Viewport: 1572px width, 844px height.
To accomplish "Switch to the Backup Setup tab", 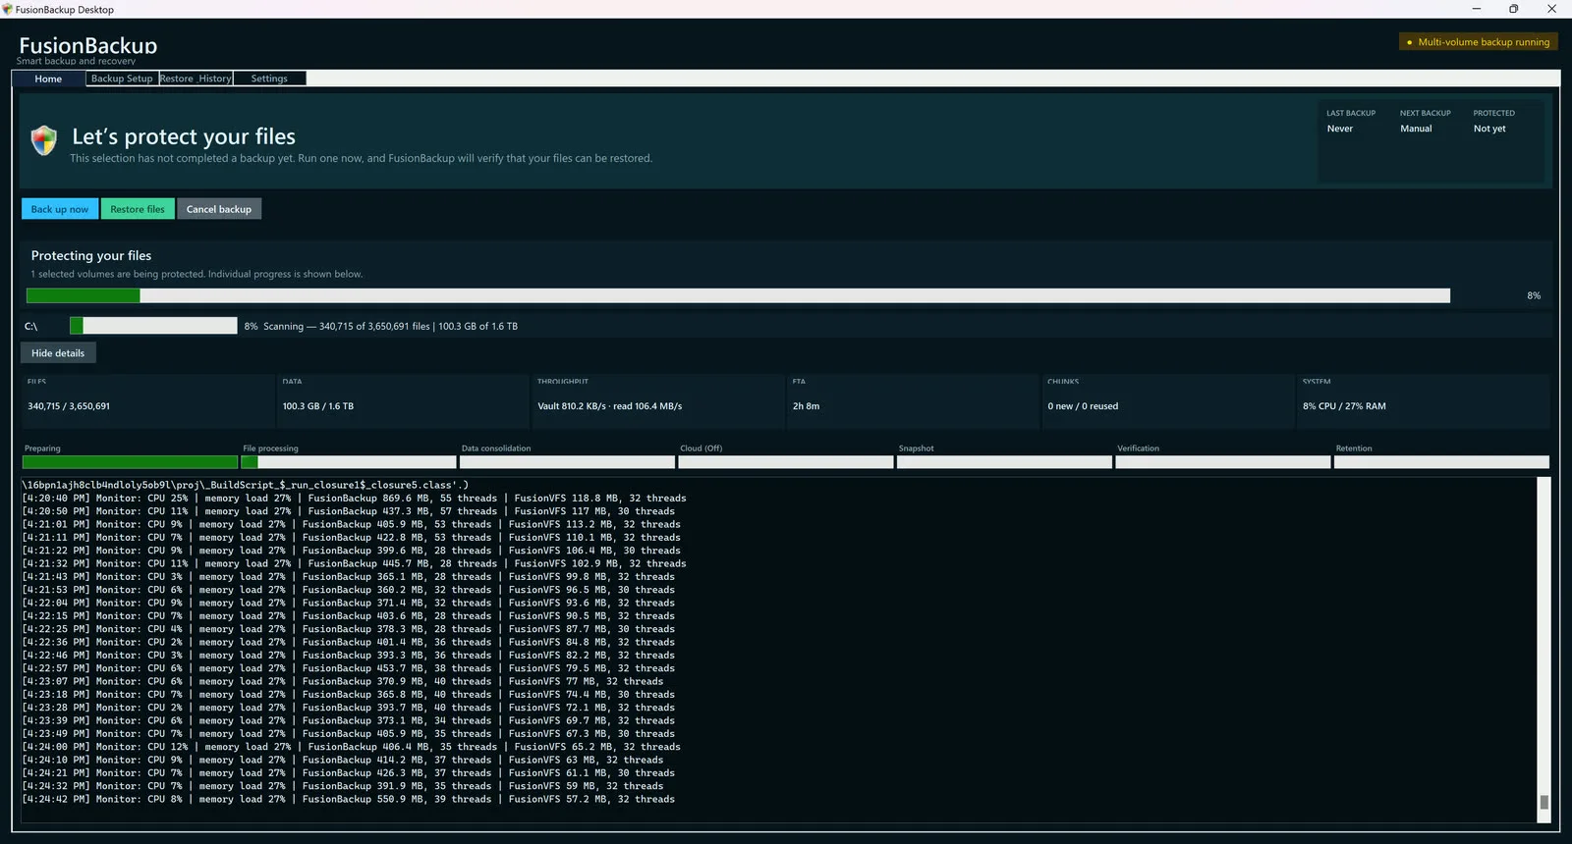I will point(122,79).
